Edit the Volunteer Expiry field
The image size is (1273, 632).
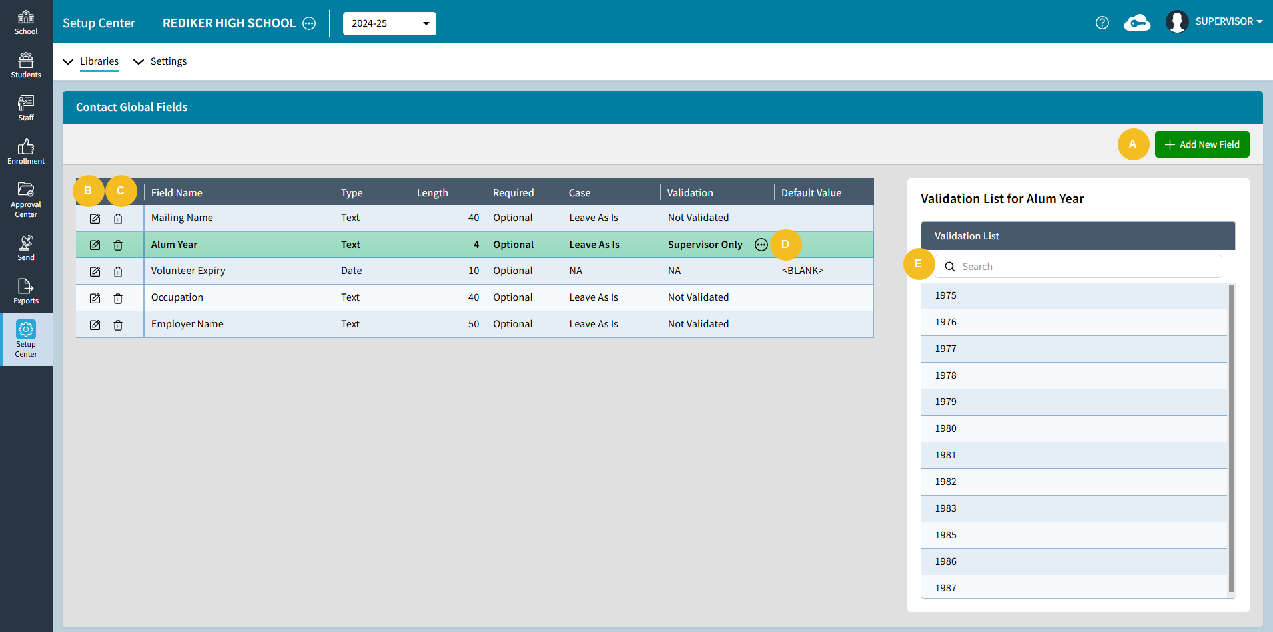point(95,271)
